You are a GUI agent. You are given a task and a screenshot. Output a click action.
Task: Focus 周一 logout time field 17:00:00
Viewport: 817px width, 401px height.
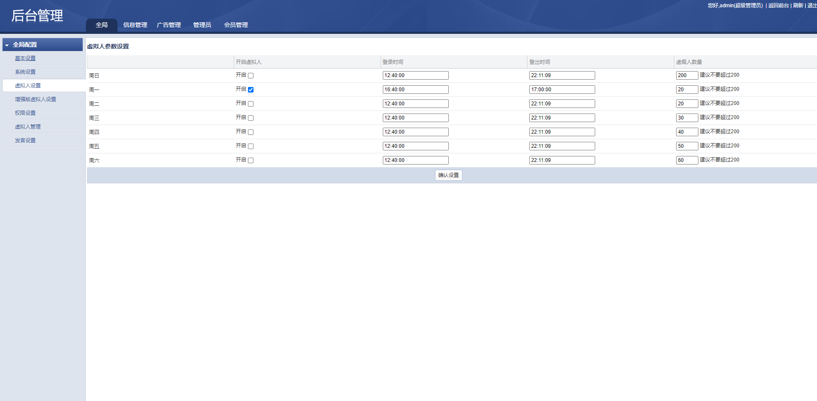tap(562, 90)
